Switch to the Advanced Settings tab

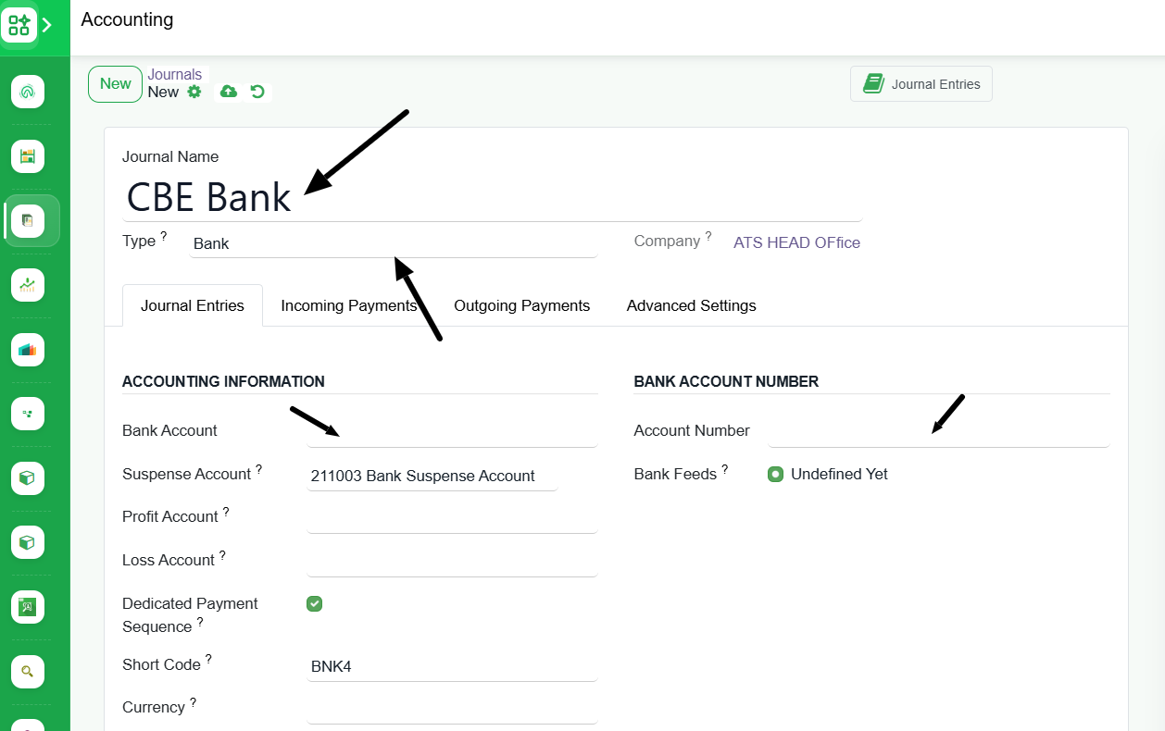(692, 305)
